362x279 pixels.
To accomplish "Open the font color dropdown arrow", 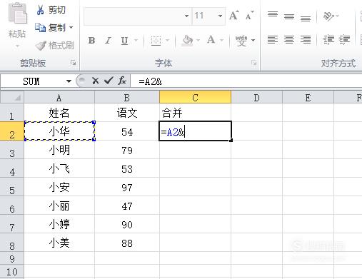I will pos(221,41).
